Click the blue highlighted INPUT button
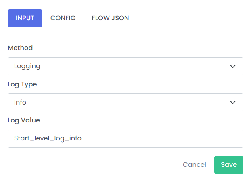The width and height of the screenshot is (251, 195). (25, 18)
